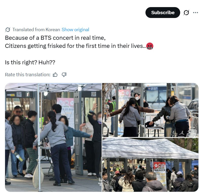This screenshot has width=204, height=193.
Task: Open bottom-right photo of crowd under tent
Action: click(150, 165)
